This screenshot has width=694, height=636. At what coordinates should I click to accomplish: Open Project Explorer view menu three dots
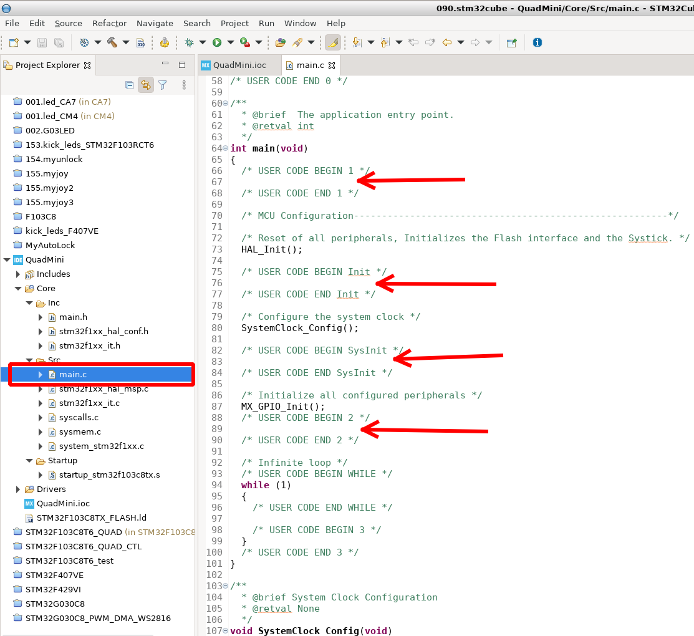(x=184, y=85)
